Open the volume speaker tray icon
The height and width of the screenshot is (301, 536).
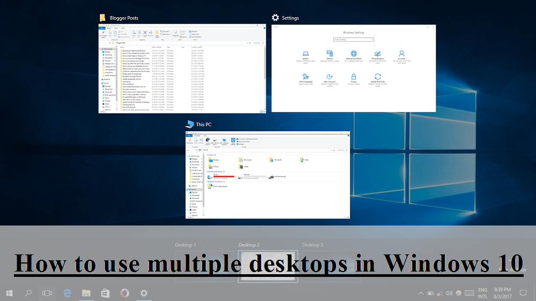tap(449, 293)
